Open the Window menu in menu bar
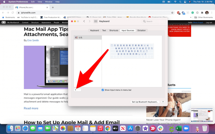The height and width of the screenshot is (134, 215). 49,2
